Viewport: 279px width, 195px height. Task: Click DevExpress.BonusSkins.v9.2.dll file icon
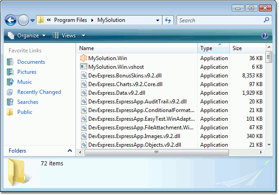[x=84, y=75]
